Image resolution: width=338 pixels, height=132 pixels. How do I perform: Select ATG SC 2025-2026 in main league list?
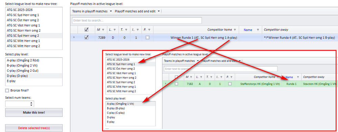pos(34,10)
